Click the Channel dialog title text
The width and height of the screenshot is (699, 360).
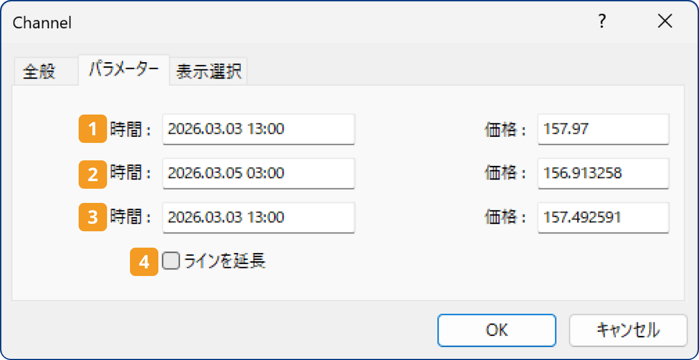click(42, 22)
